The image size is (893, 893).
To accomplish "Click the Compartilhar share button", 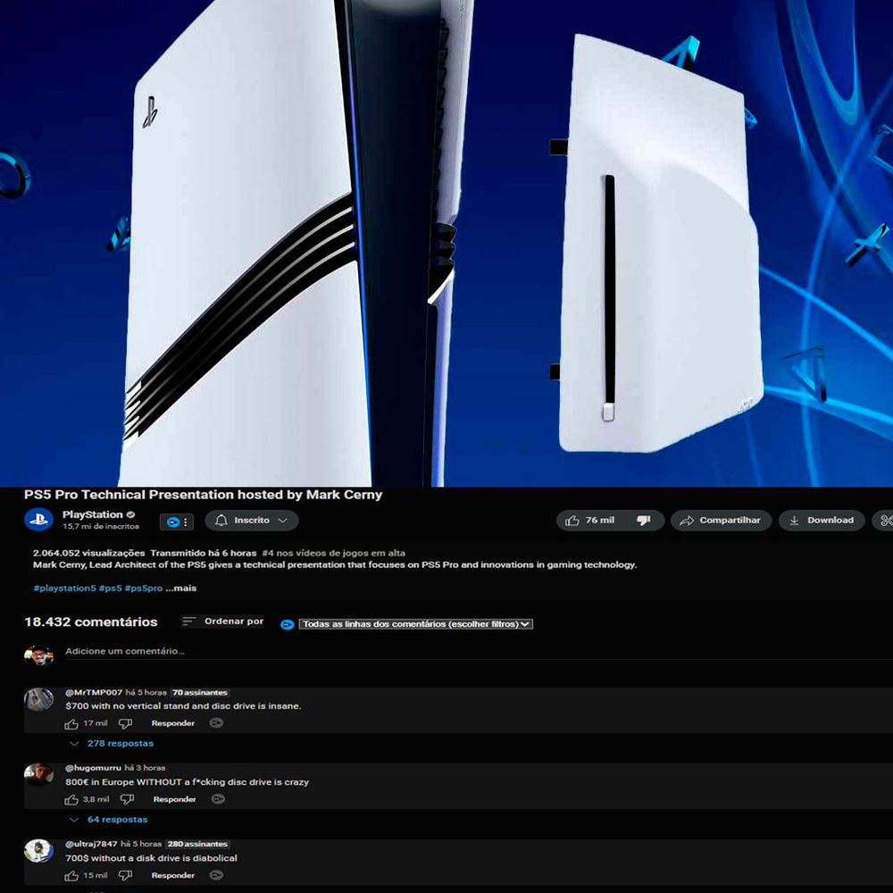I will [x=721, y=521].
